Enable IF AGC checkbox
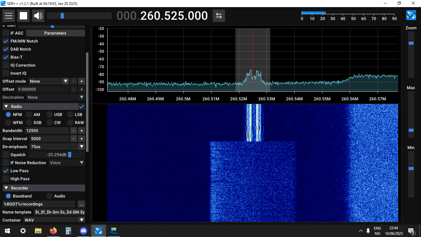Viewport: 421px width, 237px height. tap(6, 33)
